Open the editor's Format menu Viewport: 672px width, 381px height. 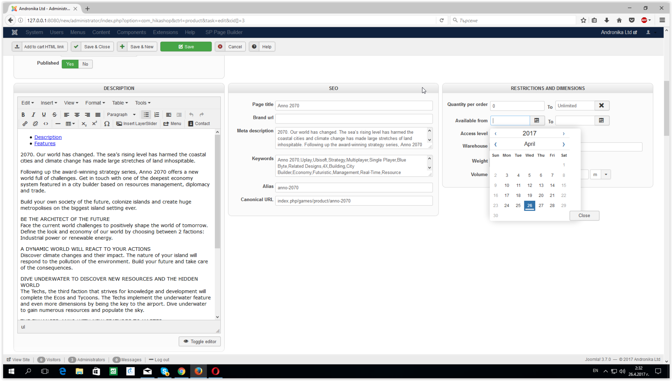[95, 103]
